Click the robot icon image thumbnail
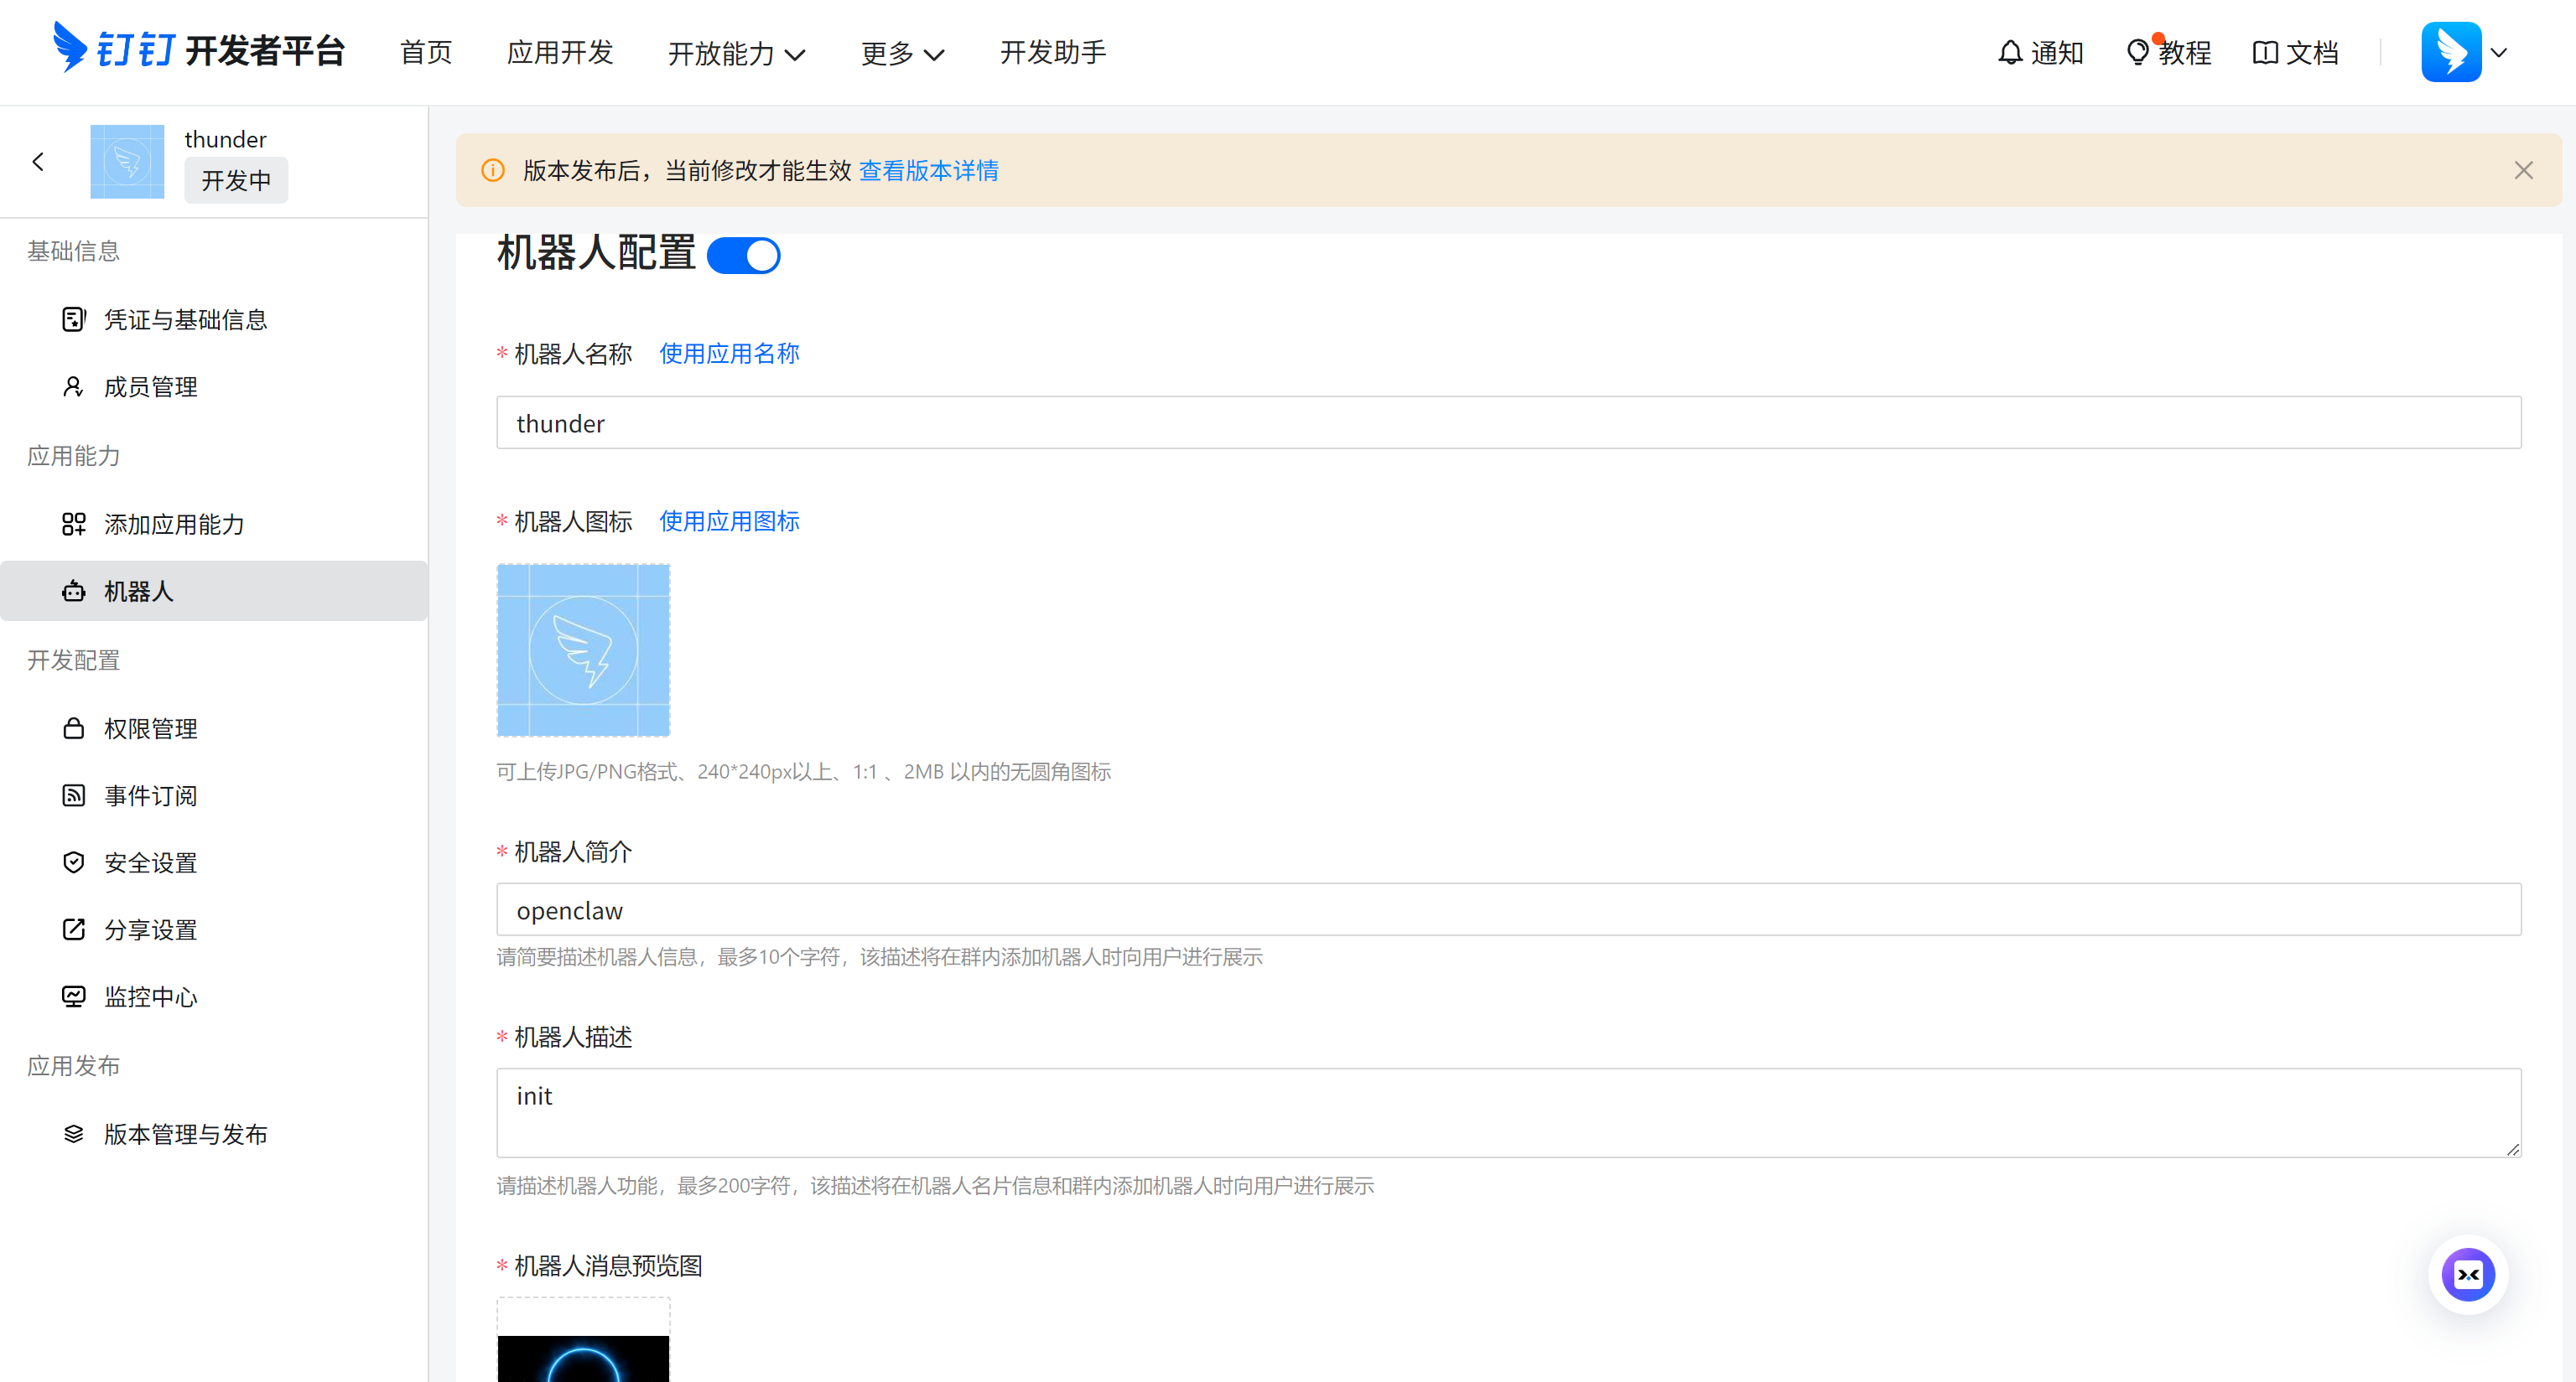The width and height of the screenshot is (2576, 1382). coord(583,650)
